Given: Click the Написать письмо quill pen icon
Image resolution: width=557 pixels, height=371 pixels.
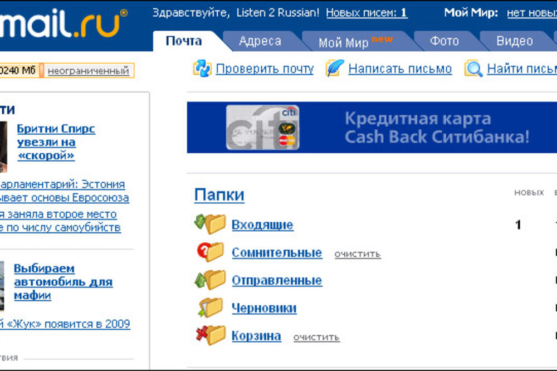Looking at the screenshot, I should pos(334,68).
